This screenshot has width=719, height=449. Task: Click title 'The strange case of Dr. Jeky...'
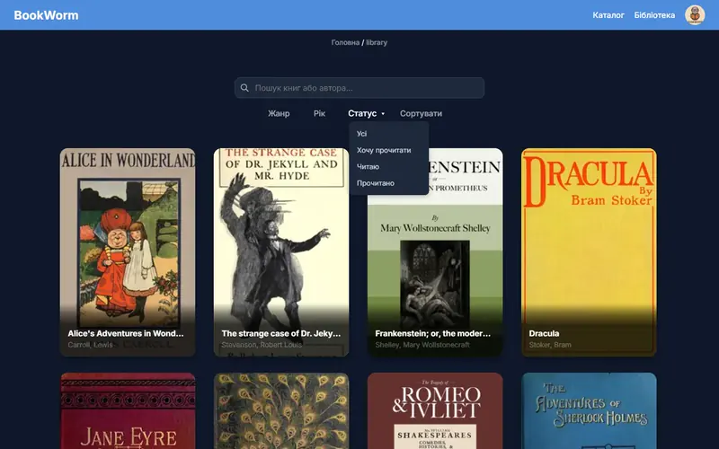tap(281, 333)
